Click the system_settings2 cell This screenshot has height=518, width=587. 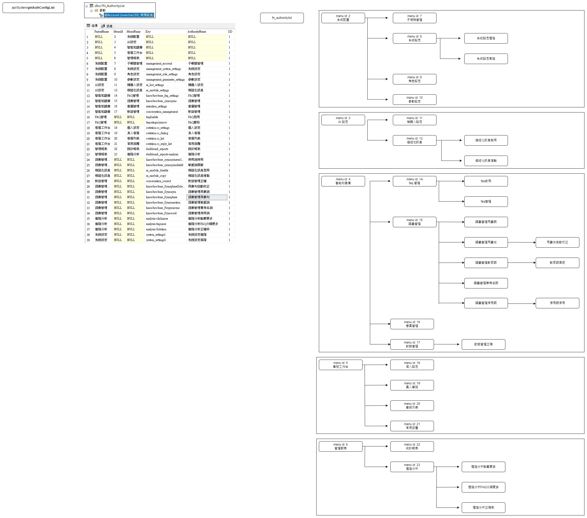[165, 240]
